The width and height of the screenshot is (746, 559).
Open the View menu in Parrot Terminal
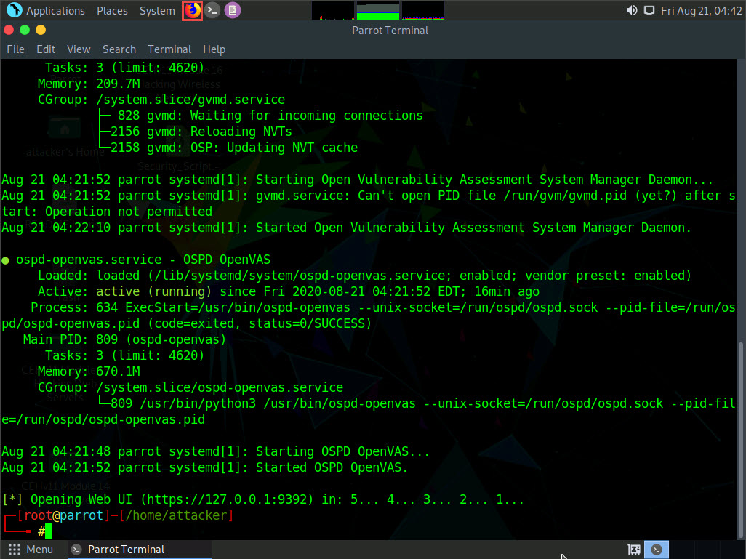[x=79, y=49]
